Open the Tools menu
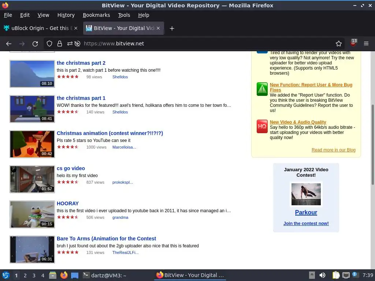This screenshot has width=375, height=281. [124, 15]
